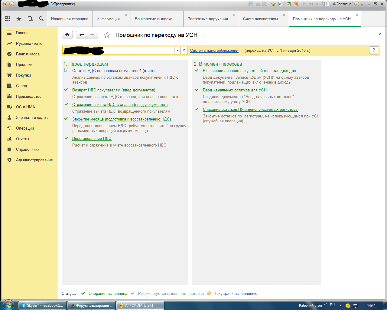Switch to the Банковские выписки tab

pos(153,19)
